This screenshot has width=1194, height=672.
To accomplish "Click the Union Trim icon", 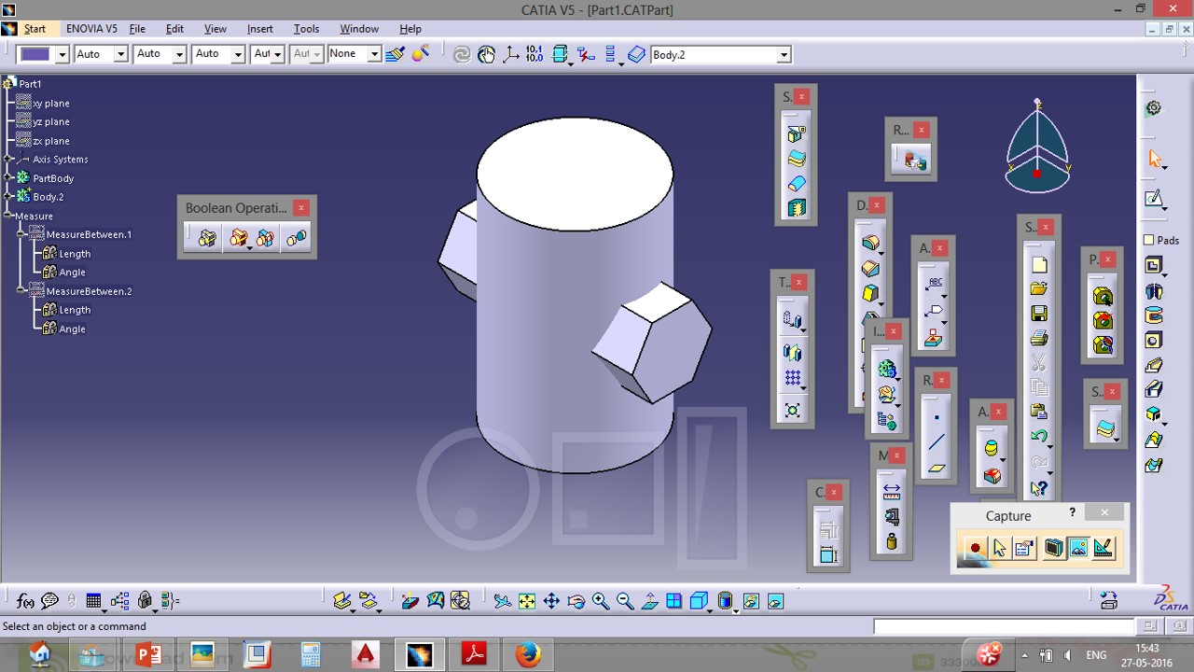I will pos(266,239).
